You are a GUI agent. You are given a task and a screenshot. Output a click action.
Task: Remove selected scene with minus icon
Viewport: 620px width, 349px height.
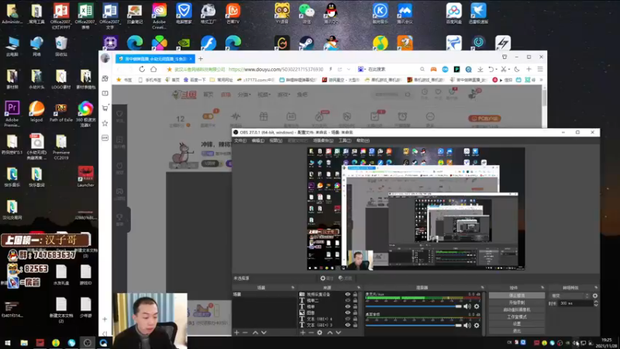pos(245,333)
